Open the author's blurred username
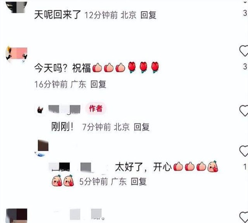248x223 pixels. coord(64,109)
